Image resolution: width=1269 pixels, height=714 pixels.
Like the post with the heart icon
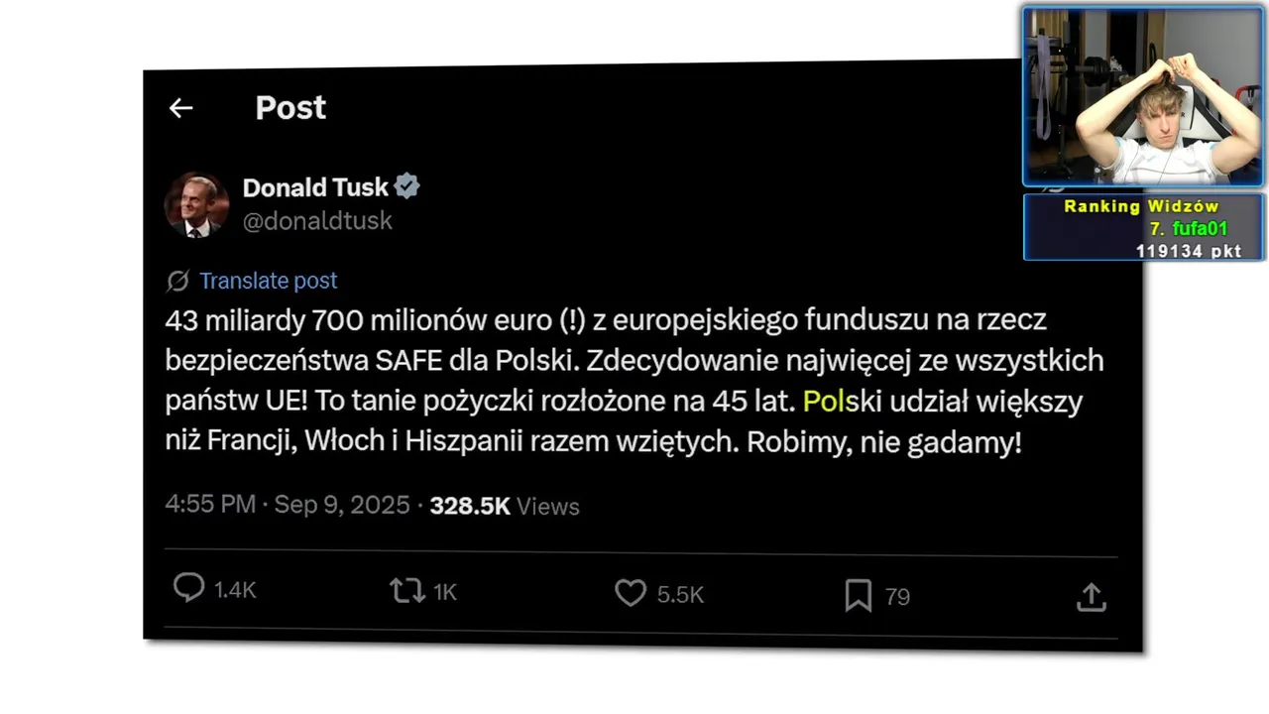[631, 593]
